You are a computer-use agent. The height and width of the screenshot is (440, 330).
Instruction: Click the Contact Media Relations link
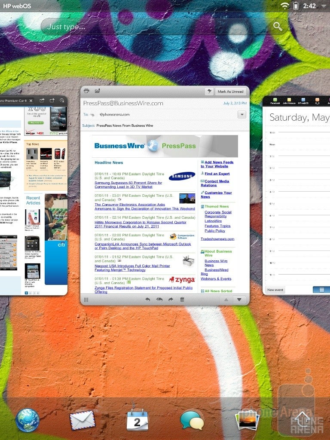pyautogui.click(x=215, y=183)
